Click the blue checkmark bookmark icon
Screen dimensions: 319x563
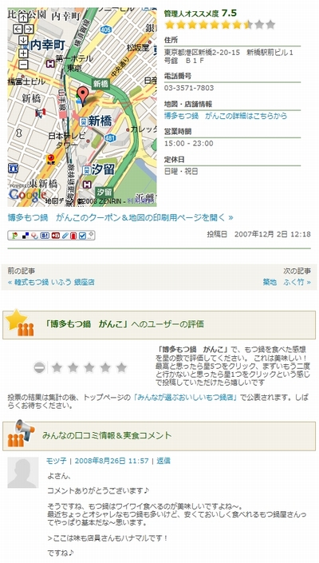[x=82, y=236]
